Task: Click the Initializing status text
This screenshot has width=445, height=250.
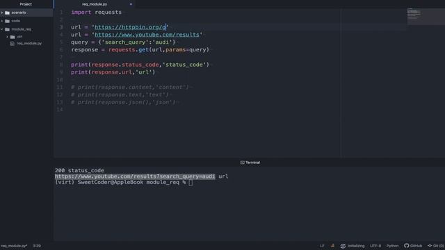Action: tap(356, 246)
